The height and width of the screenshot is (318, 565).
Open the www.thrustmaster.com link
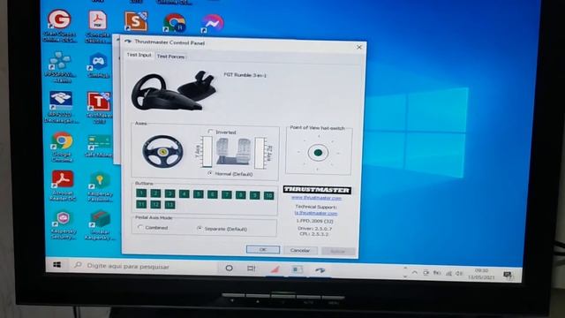316,198
